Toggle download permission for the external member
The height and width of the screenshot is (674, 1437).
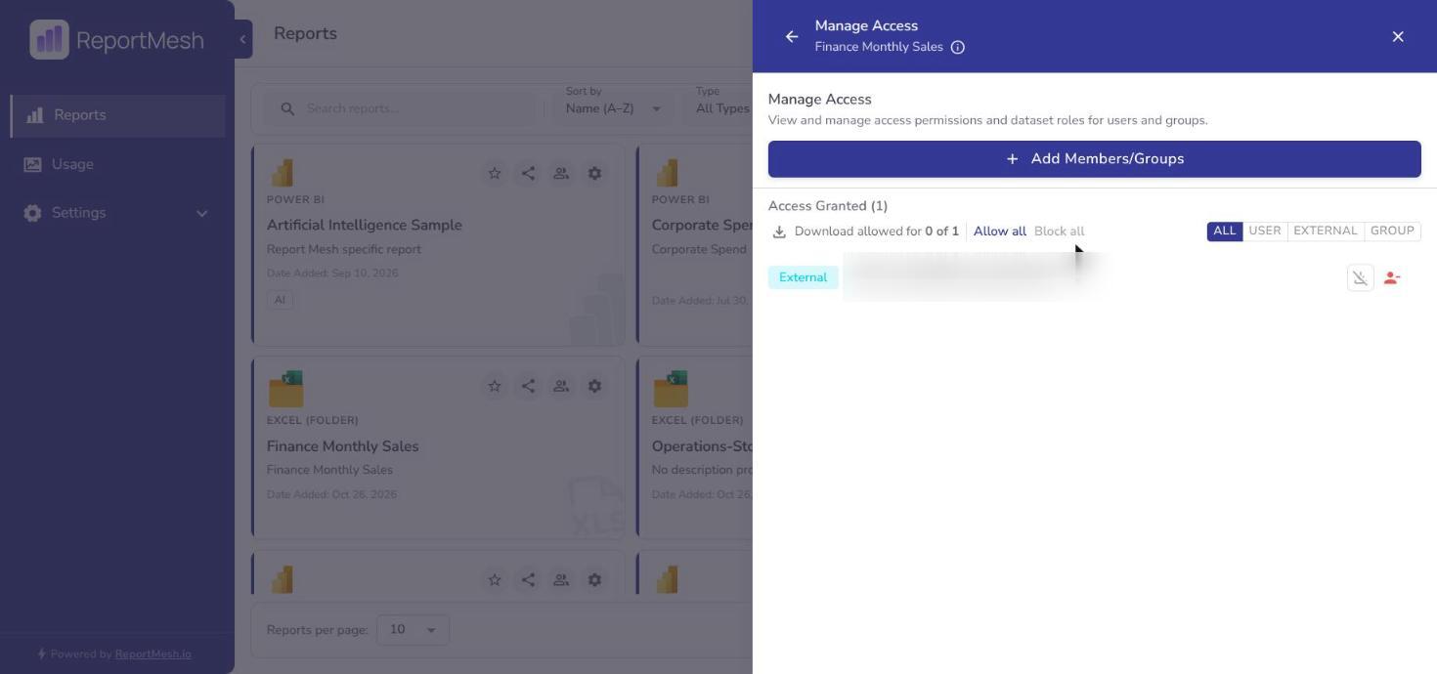[x=1360, y=278]
